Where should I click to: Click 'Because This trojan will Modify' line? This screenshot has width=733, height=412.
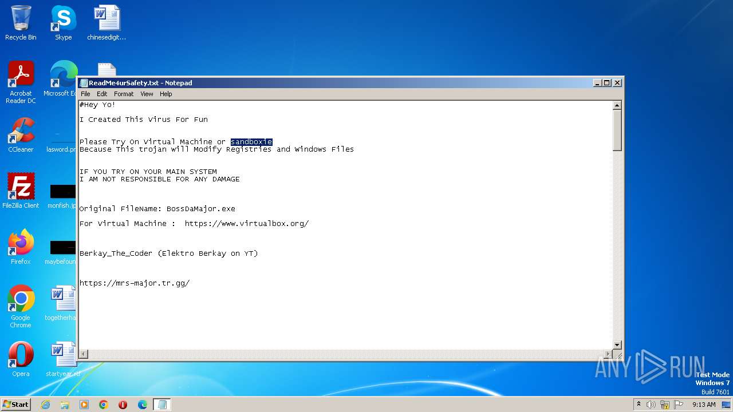pyautogui.click(x=216, y=149)
